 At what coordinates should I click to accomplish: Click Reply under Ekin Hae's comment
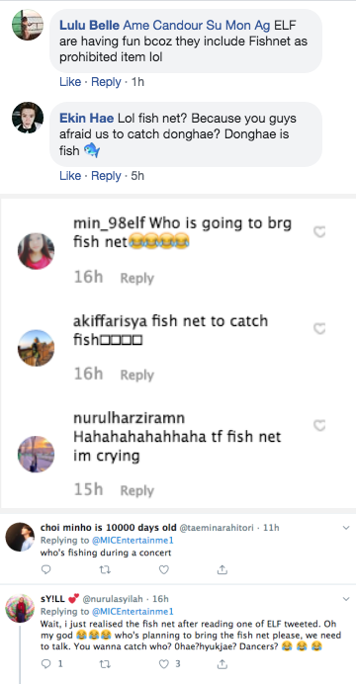click(106, 176)
